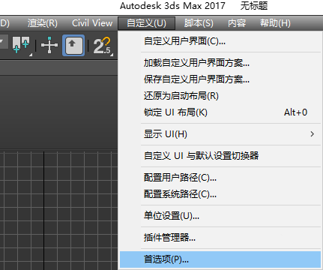Image resolution: width=323 pixels, height=270 pixels.
Task: Open the 渲染(R) rendering menu
Action: click(x=43, y=23)
